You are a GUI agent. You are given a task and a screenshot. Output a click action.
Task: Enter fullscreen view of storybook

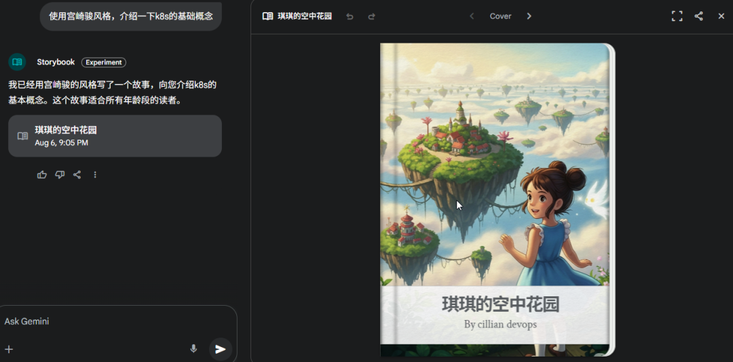coord(677,16)
